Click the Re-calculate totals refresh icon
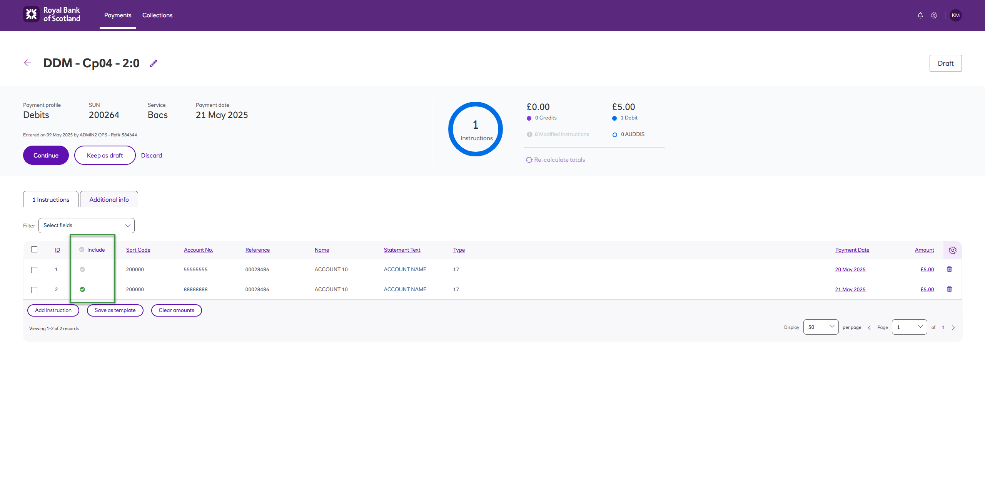Viewport: 985px width, 501px height. (529, 160)
